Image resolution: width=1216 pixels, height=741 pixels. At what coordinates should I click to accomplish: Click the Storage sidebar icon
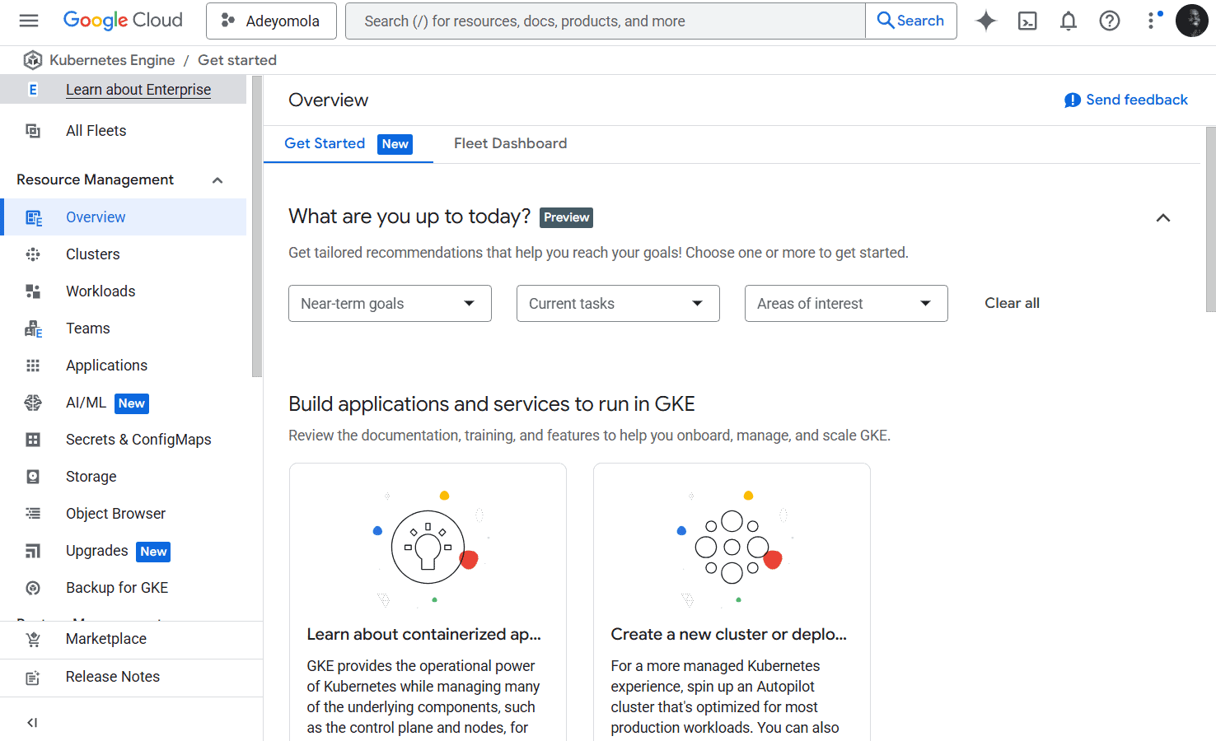tap(33, 477)
